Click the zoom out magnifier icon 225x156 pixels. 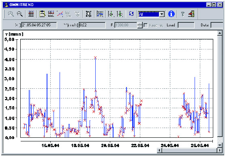point(20,14)
